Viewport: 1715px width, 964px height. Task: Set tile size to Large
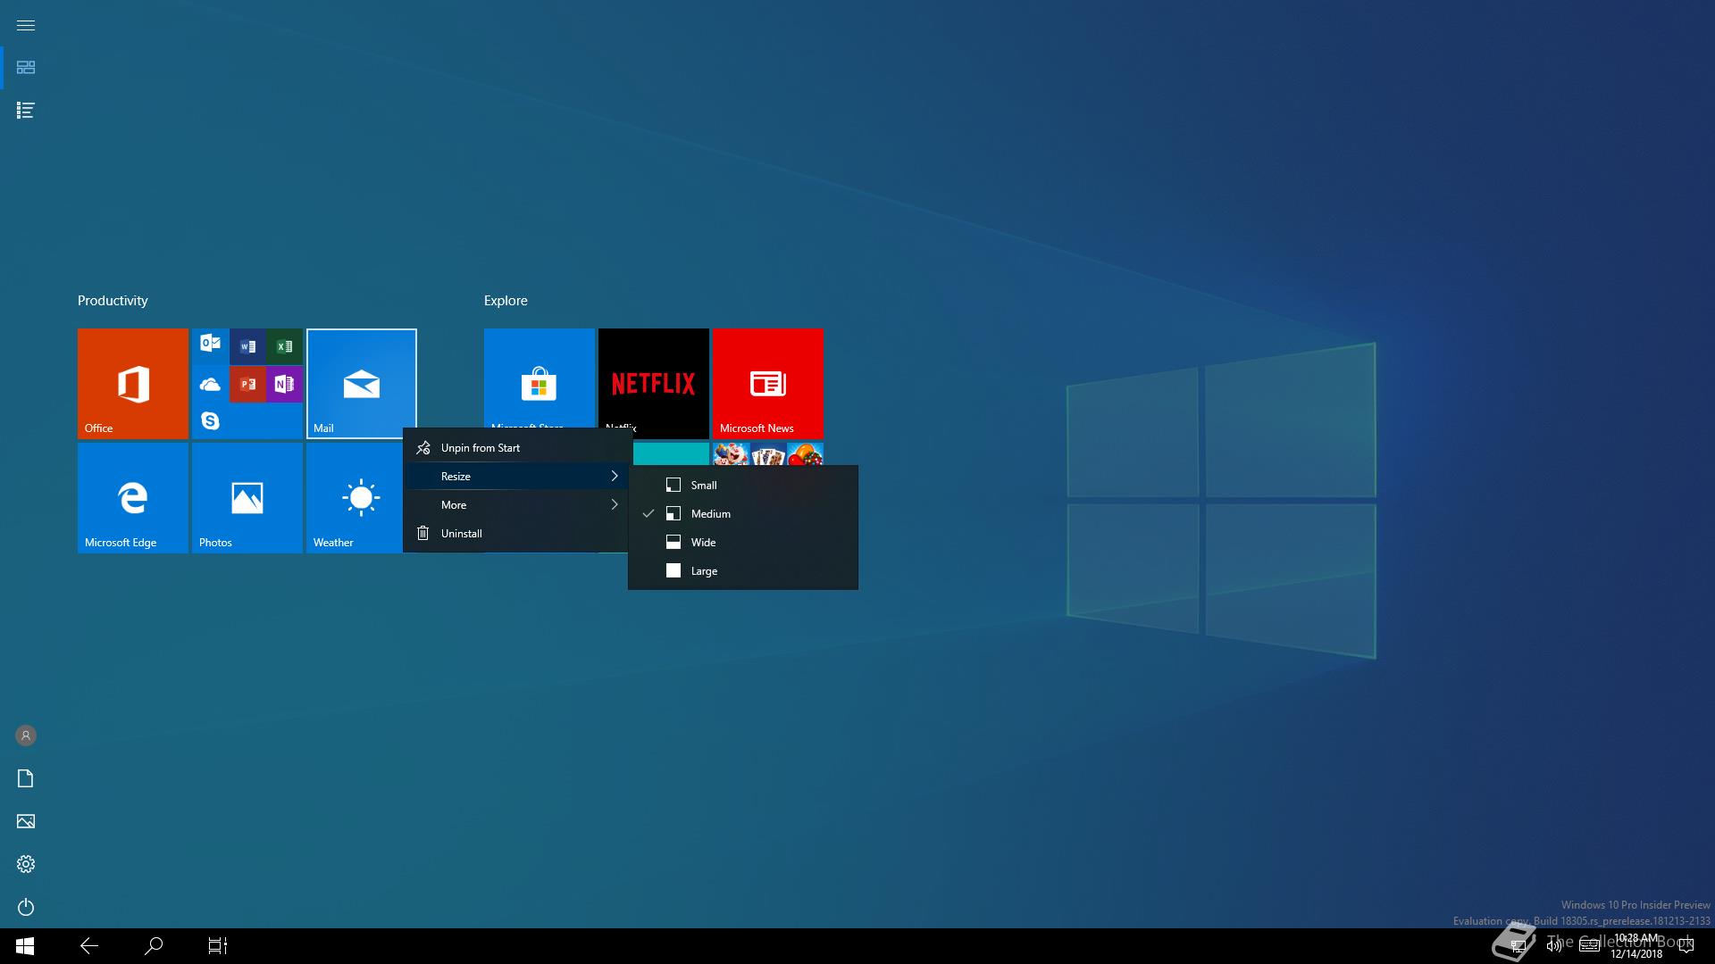[x=743, y=571]
